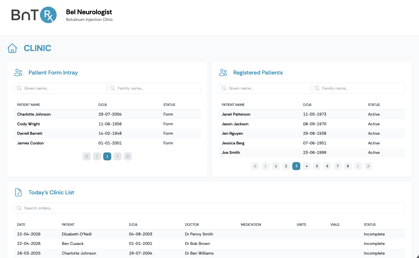
Task: Click the Intray next-page arrow
Action: (118, 156)
